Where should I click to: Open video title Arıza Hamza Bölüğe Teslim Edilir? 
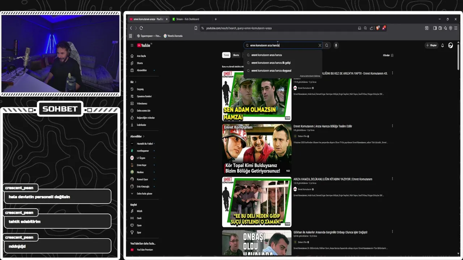(323, 126)
